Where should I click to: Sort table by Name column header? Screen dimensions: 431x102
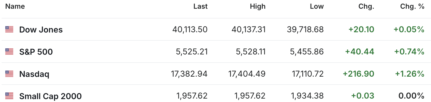15,6
